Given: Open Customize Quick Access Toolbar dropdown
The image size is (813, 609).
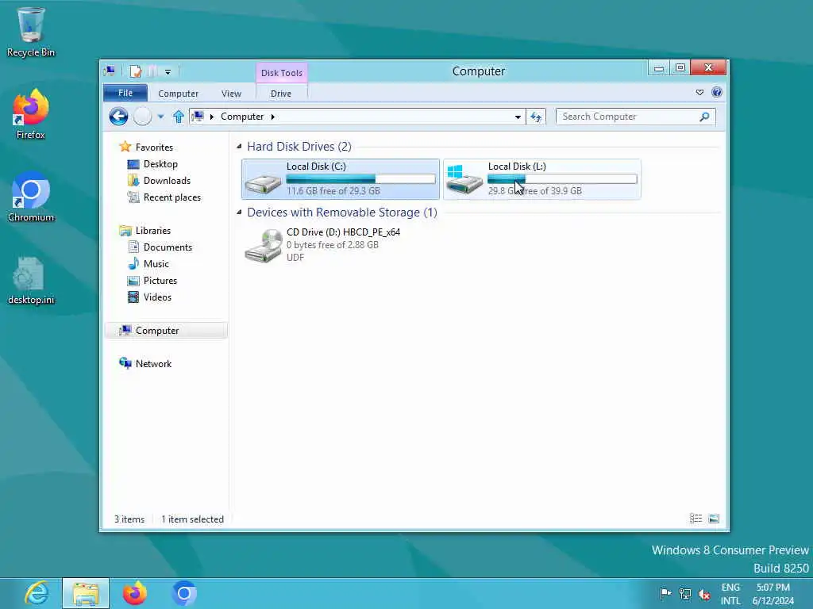Looking at the screenshot, I should 168,72.
